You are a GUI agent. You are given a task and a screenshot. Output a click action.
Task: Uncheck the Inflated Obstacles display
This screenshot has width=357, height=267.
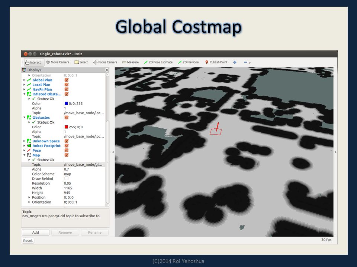pos(67,94)
